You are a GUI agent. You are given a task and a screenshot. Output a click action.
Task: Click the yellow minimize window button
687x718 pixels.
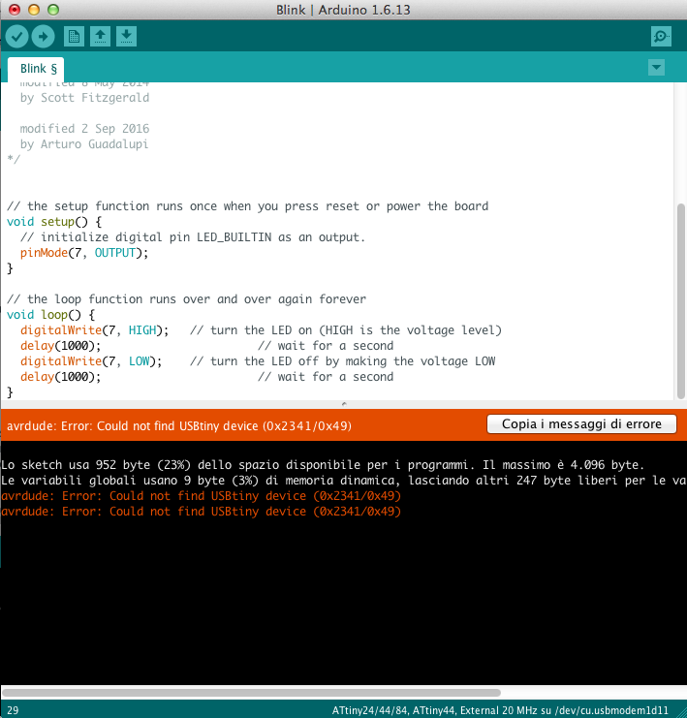coord(34,10)
